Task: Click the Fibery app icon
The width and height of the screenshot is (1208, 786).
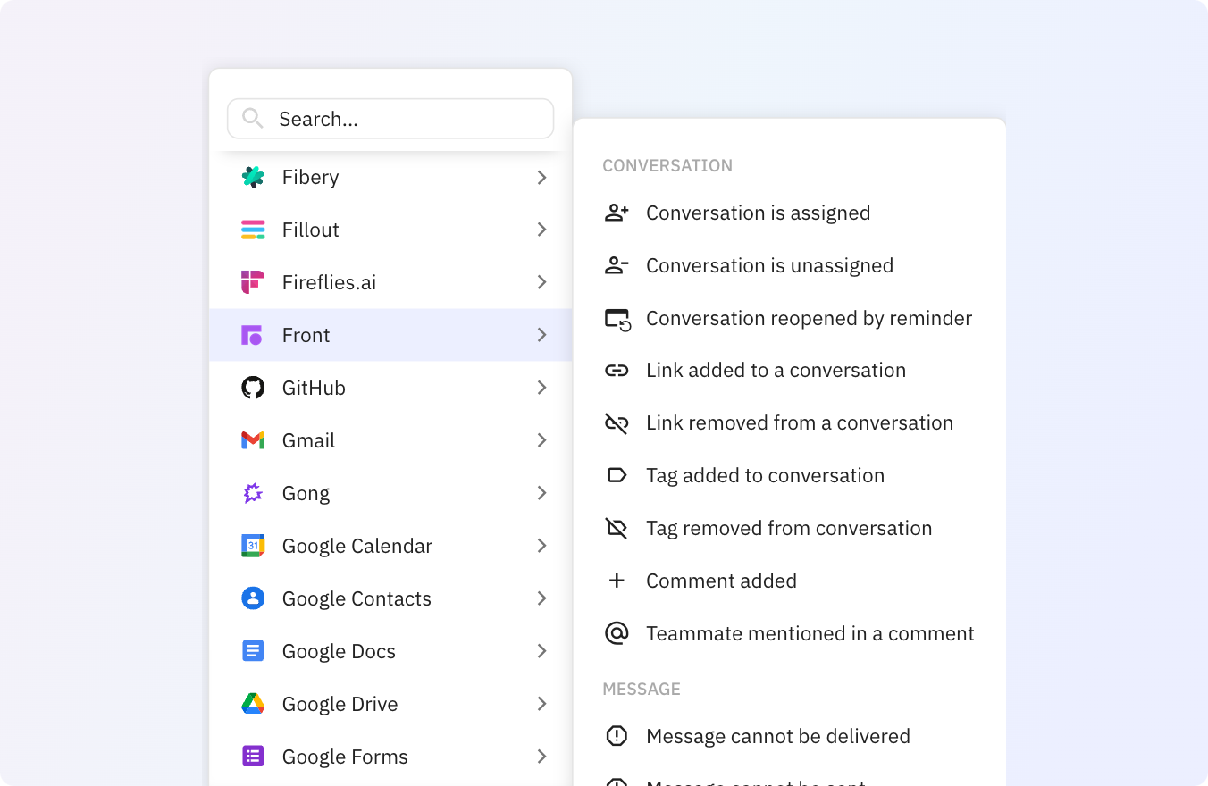Action: tap(253, 177)
